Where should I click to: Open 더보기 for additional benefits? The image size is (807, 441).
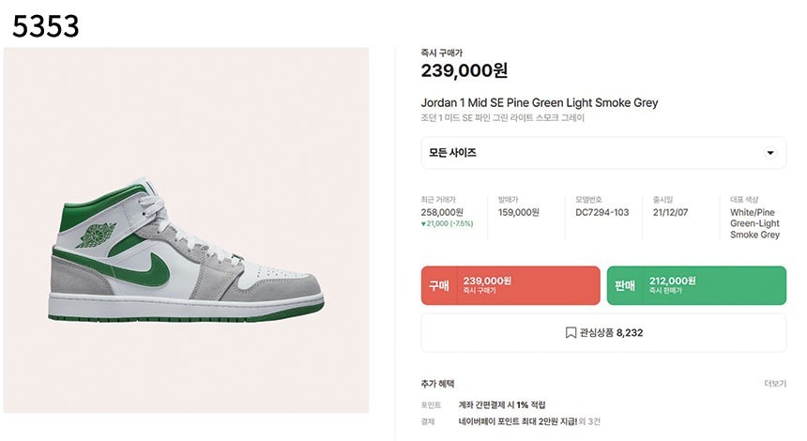[775, 384]
